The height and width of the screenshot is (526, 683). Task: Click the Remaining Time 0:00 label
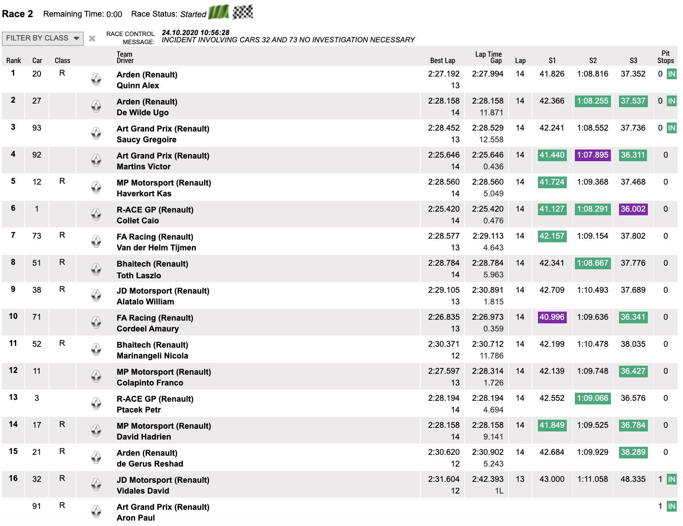pos(82,14)
